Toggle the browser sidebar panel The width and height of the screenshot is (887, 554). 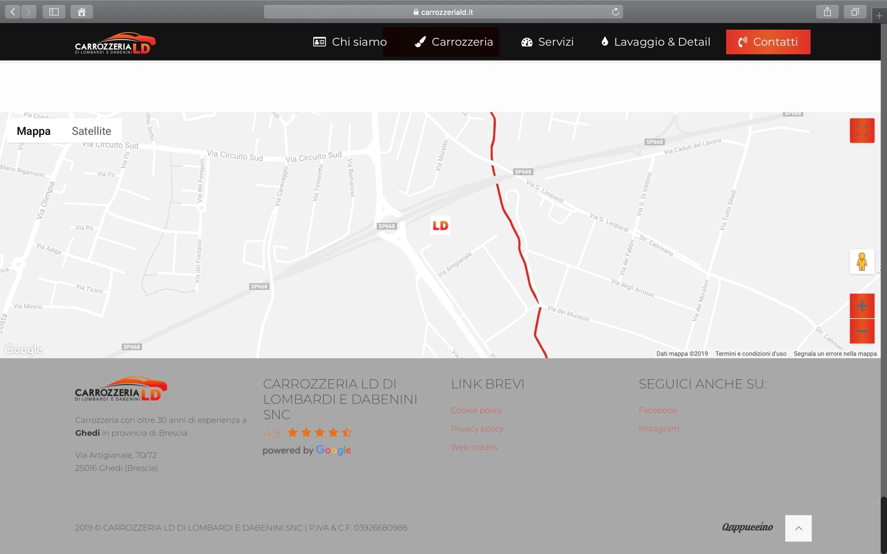point(54,12)
